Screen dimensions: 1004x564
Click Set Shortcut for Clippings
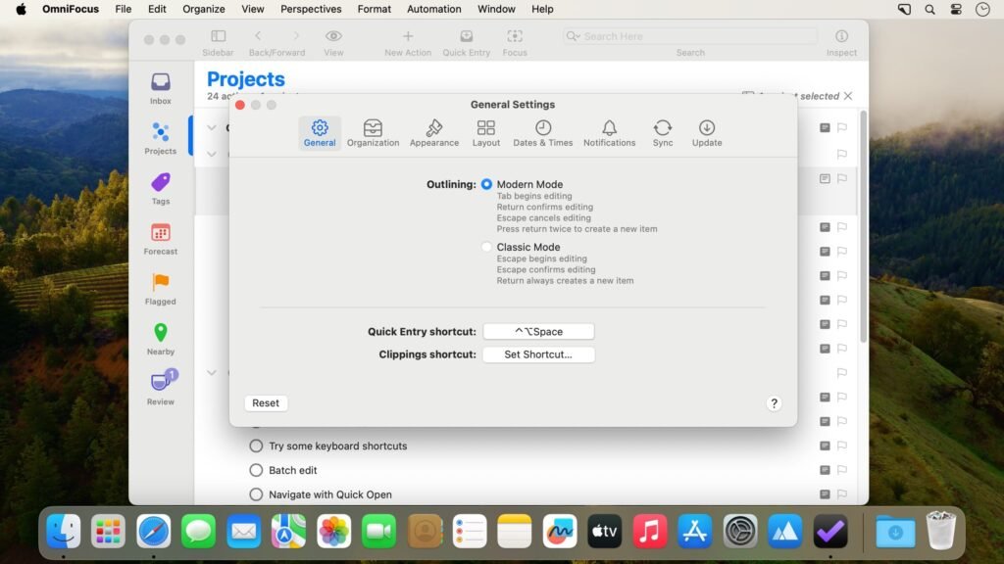point(538,353)
